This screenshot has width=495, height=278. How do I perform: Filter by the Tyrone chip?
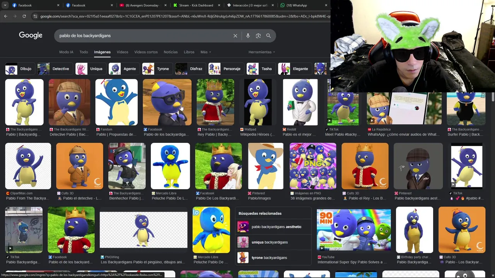pyautogui.click(x=157, y=69)
